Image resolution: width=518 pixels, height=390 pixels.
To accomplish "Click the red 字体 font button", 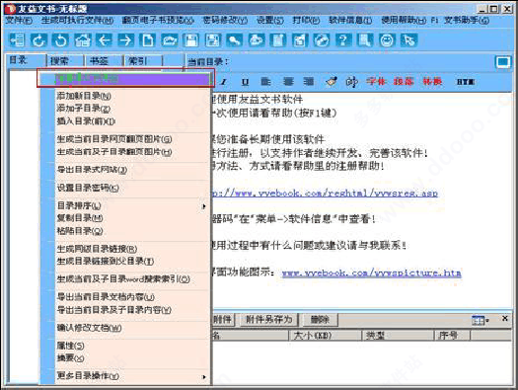I will pyautogui.click(x=376, y=81).
